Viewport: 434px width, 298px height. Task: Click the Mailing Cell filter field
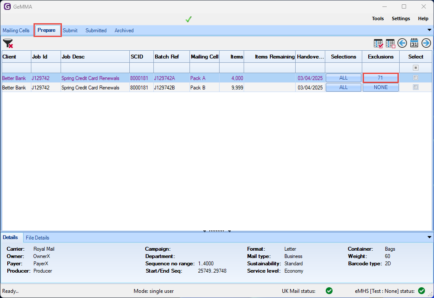pyautogui.click(x=205, y=68)
